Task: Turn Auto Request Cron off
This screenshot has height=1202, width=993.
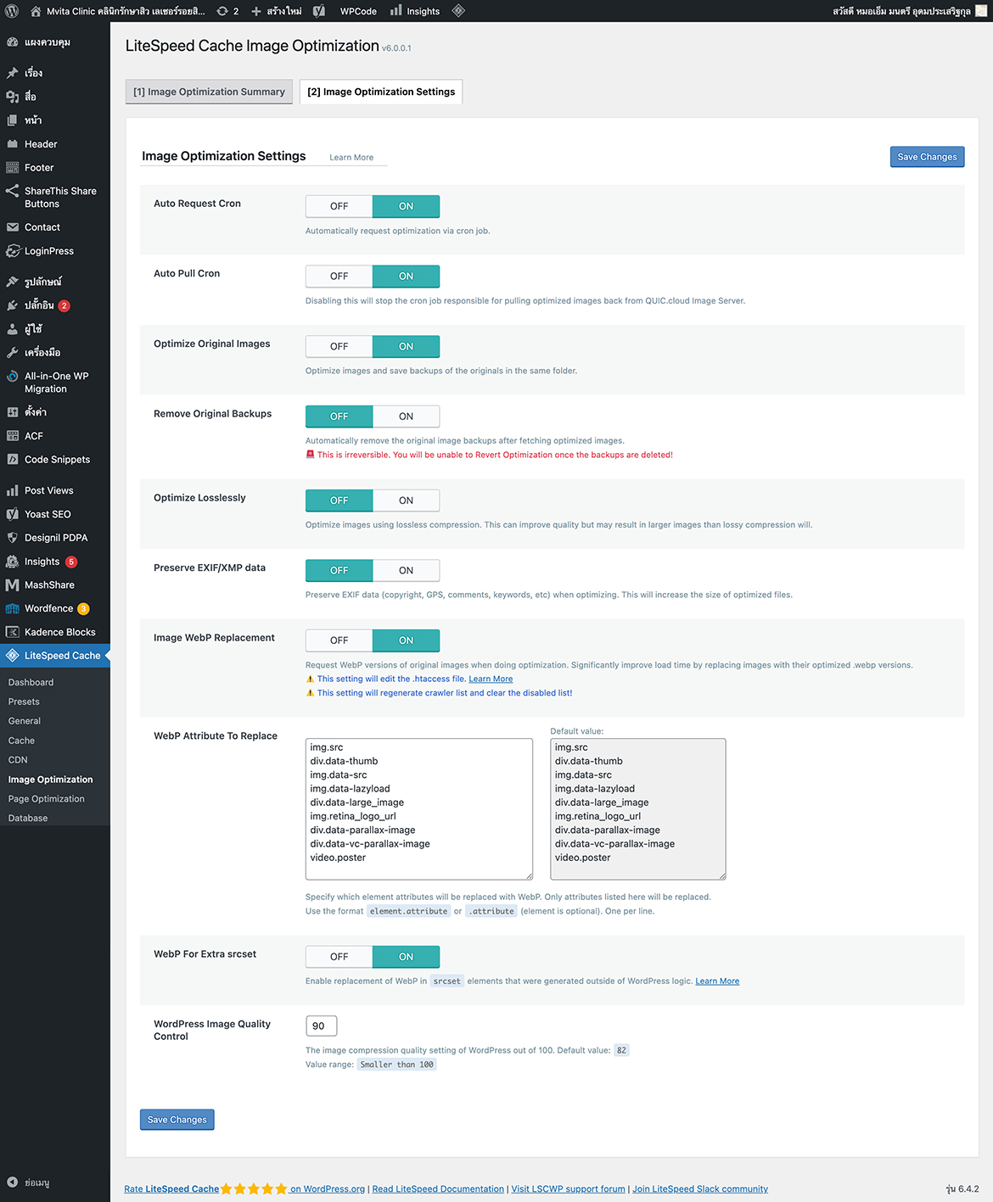Action: click(339, 206)
